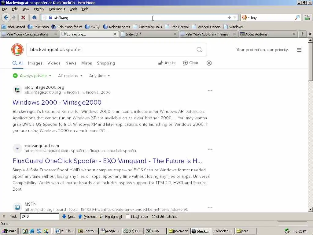The height and width of the screenshot is (235, 313).
Task: Open the Edit menu
Action: pos(15,9)
